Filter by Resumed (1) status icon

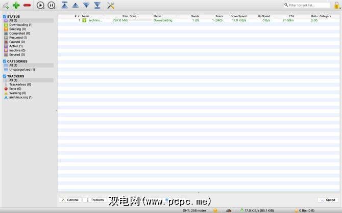pyautogui.click(x=6, y=38)
